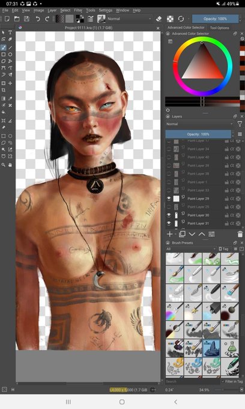Screen dimensions: 245x409
Task: Toggle lock on Paint Layer 29
Action: pos(227,198)
